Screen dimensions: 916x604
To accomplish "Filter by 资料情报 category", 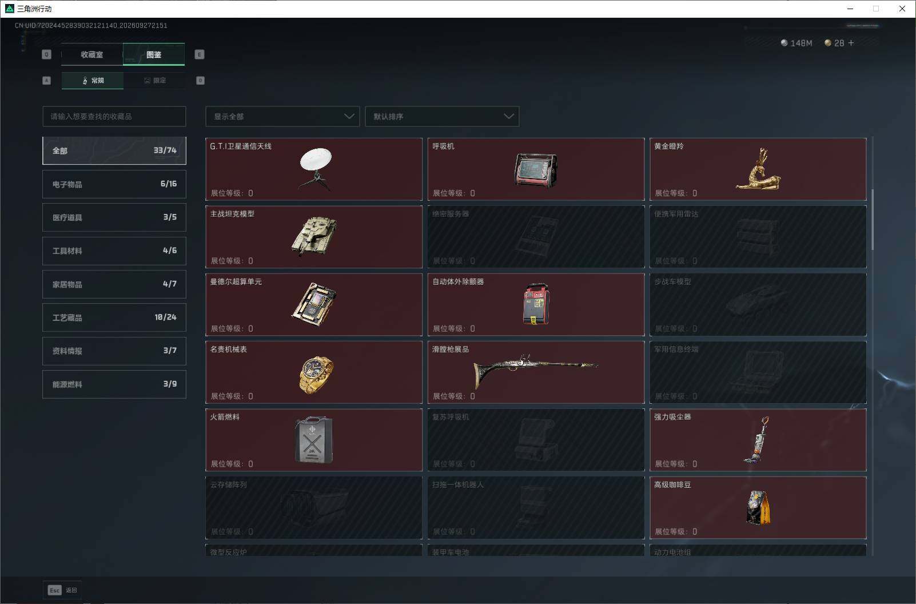I will click(x=114, y=351).
